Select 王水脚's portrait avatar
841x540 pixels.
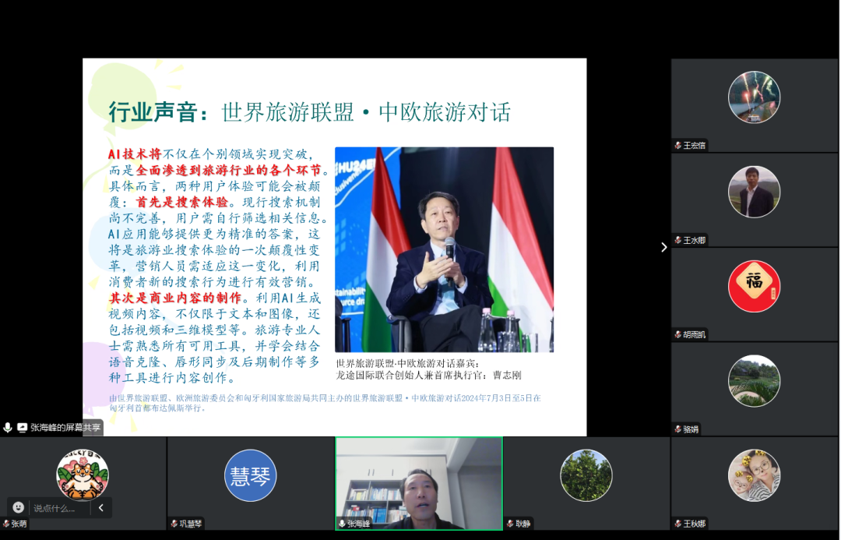[x=754, y=192]
